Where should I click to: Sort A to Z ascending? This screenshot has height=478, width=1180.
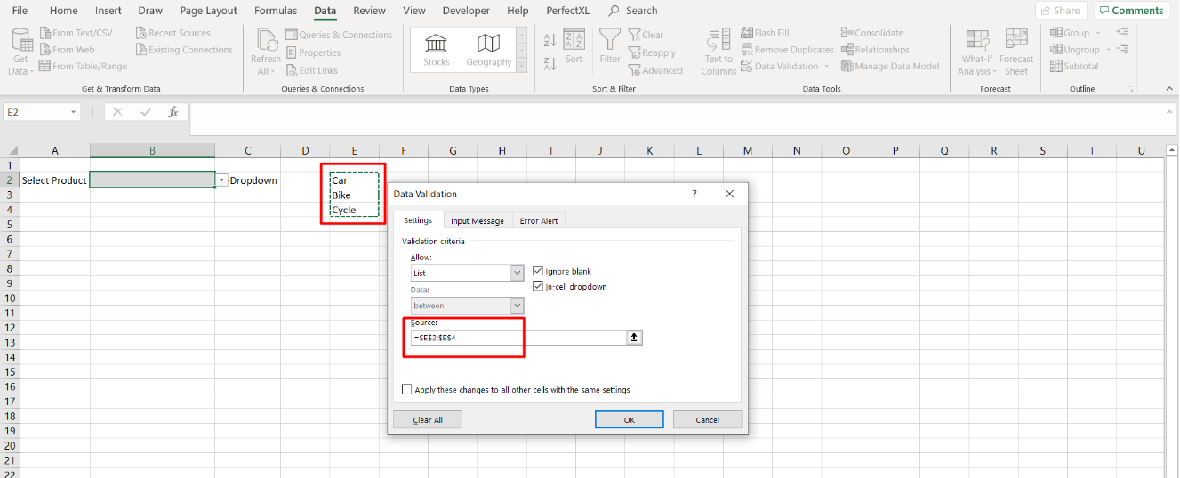pyautogui.click(x=550, y=40)
